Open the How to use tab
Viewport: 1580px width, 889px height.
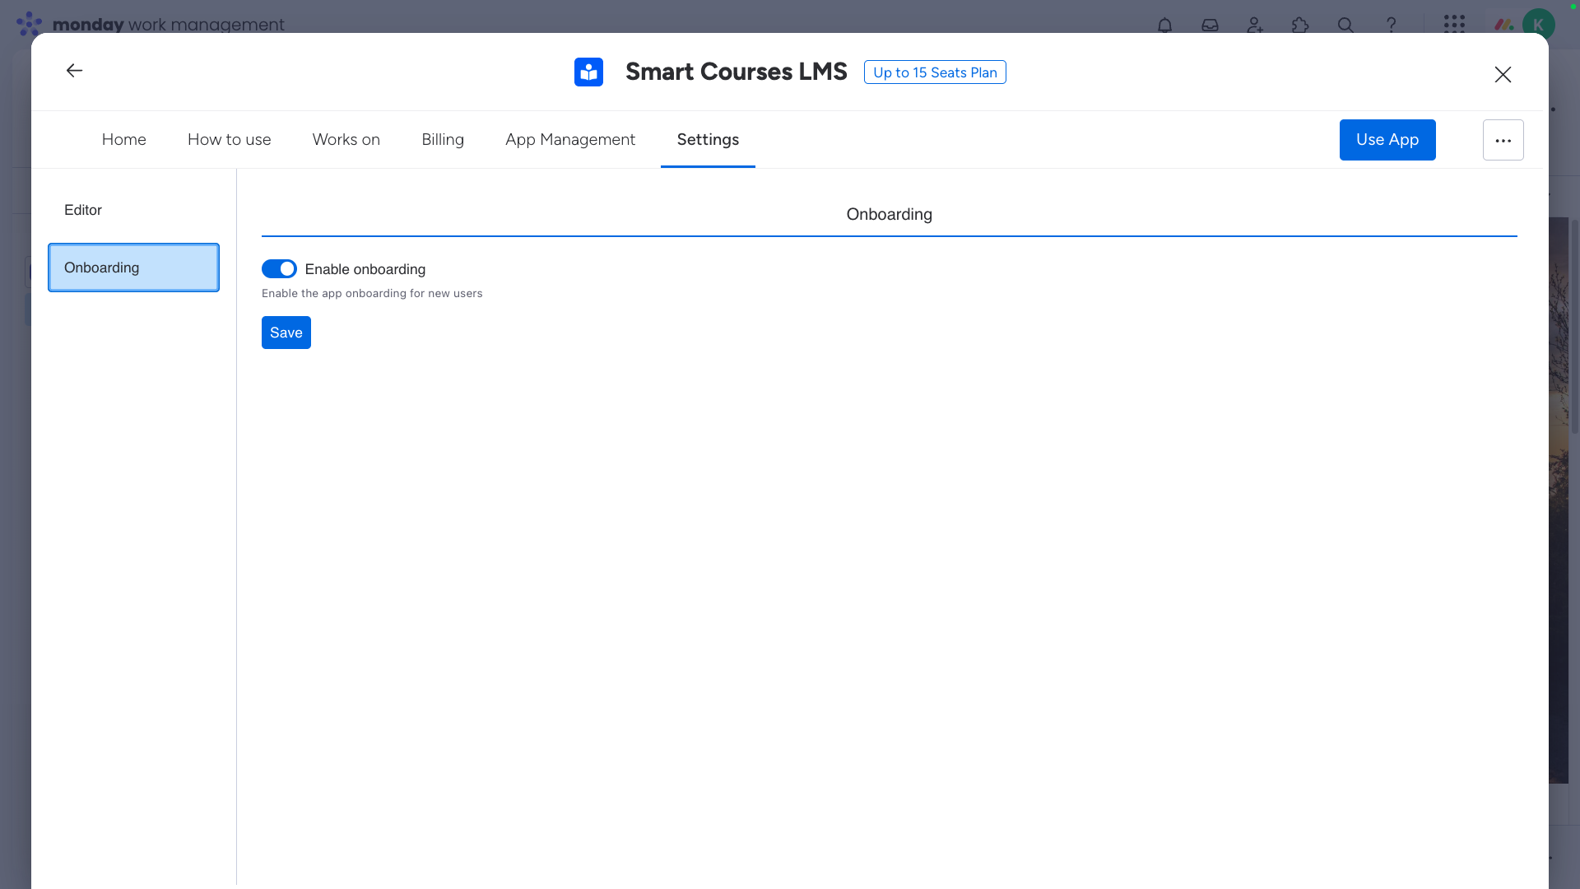tap(230, 140)
